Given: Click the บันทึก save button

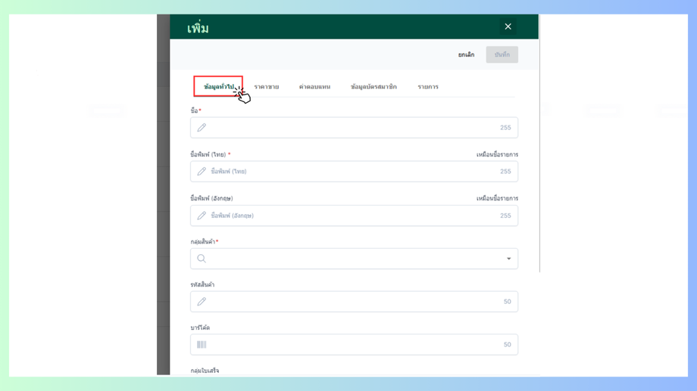Looking at the screenshot, I should pos(502,54).
